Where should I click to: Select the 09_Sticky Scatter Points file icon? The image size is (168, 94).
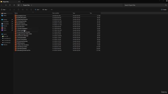coord(15,25)
